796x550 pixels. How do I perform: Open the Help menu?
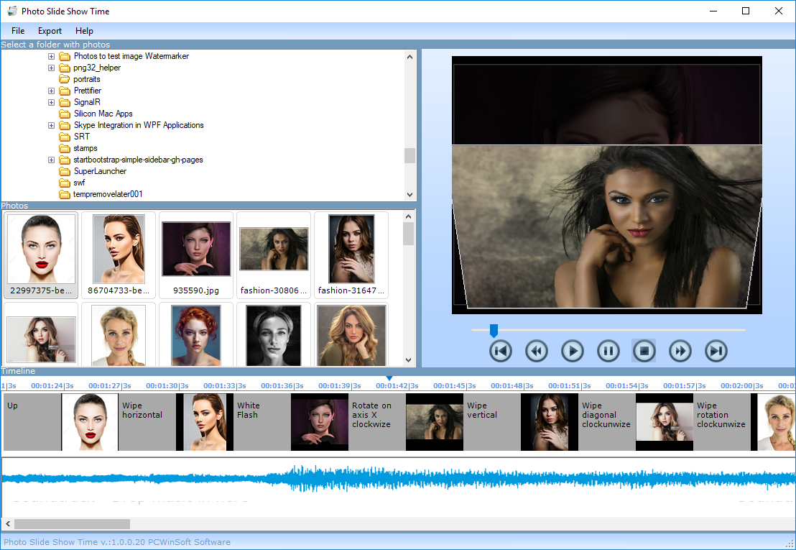(x=84, y=31)
